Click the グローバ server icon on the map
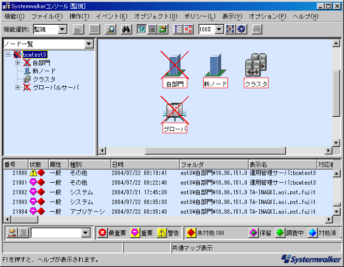 [175, 111]
